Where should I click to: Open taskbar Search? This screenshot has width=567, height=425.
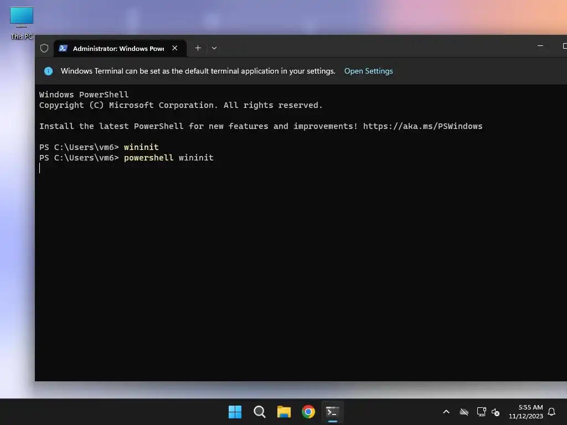tap(259, 412)
